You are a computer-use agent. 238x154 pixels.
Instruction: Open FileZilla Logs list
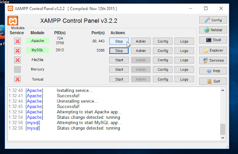[x=184, y=60]
